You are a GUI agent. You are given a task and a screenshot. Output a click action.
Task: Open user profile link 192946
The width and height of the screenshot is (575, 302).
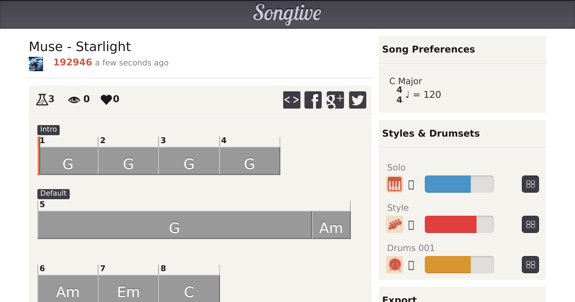pos(73,62)
